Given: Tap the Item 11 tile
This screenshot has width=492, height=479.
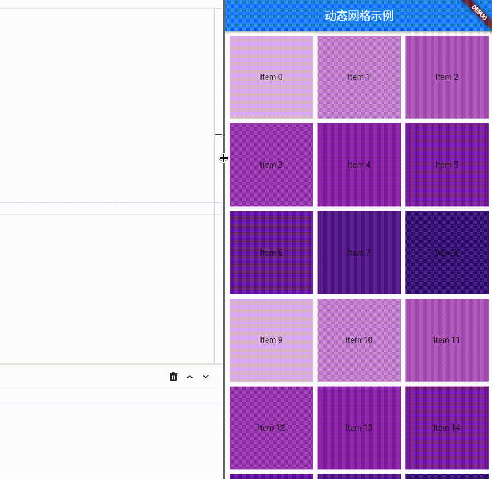Looking at the screenshot, I should point(447,340).
